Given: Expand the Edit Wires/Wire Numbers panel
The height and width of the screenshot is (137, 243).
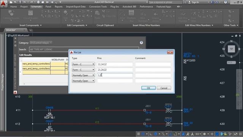Looking at the screenshot, I should tap(199, 25).
